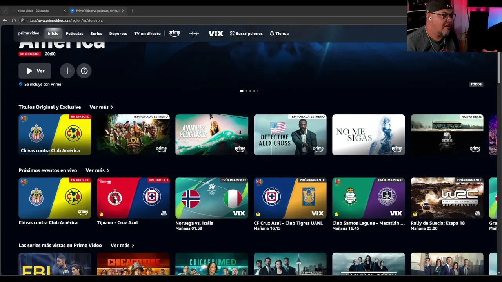The height and width of the screenshot is (282, 502).
Task: Open Chivas contra Club América in Originals row
Action: [x=55, y=135]
